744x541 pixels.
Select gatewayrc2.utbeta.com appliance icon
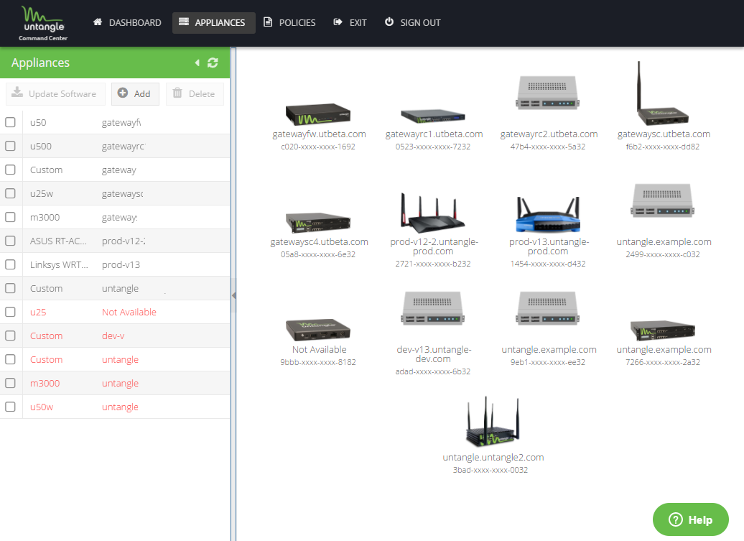click(547, 93)
